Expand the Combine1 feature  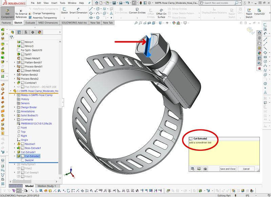[15, 83]
